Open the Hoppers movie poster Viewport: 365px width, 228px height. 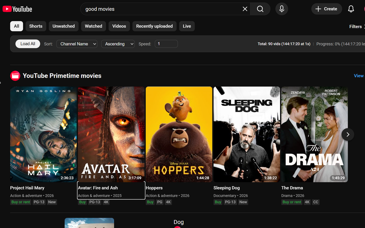click(179, 134)
